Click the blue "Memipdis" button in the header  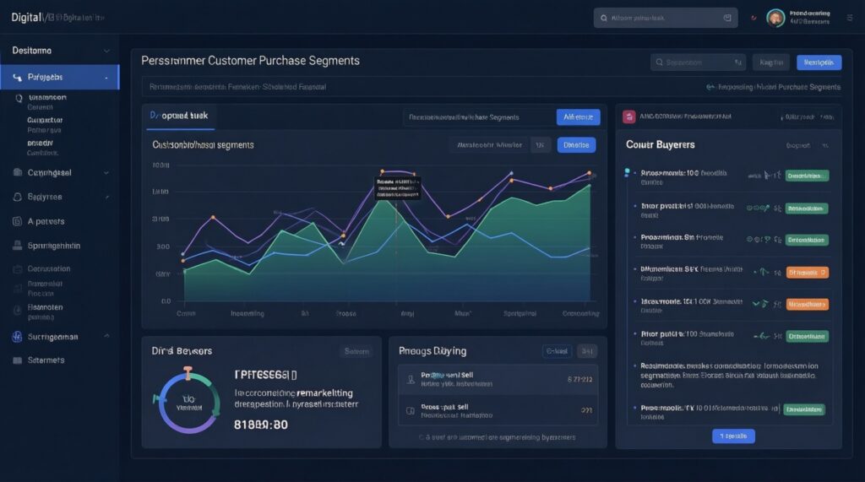(x=819, y=62)
